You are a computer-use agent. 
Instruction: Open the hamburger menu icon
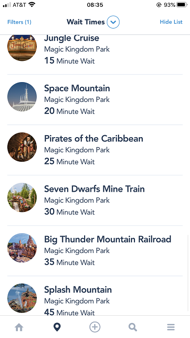(171, 327)
